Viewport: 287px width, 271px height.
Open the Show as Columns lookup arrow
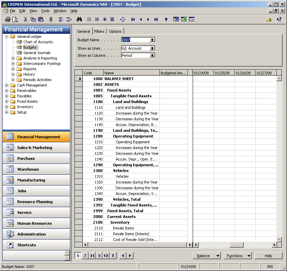[152, 55]
